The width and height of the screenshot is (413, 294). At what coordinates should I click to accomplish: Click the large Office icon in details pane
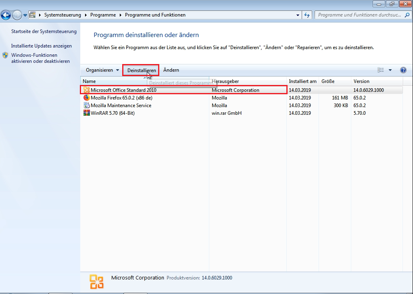point(96,282)
